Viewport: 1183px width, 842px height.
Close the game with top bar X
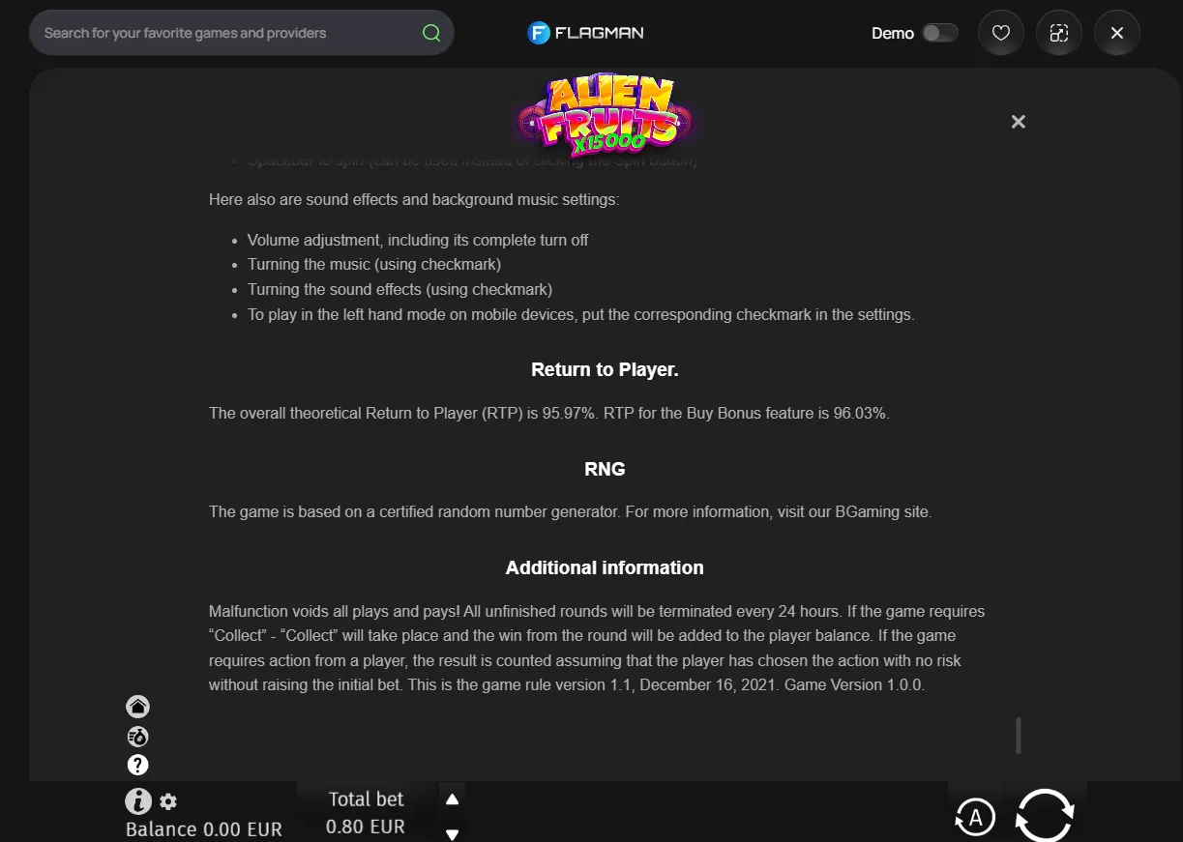coord(1117,33)
